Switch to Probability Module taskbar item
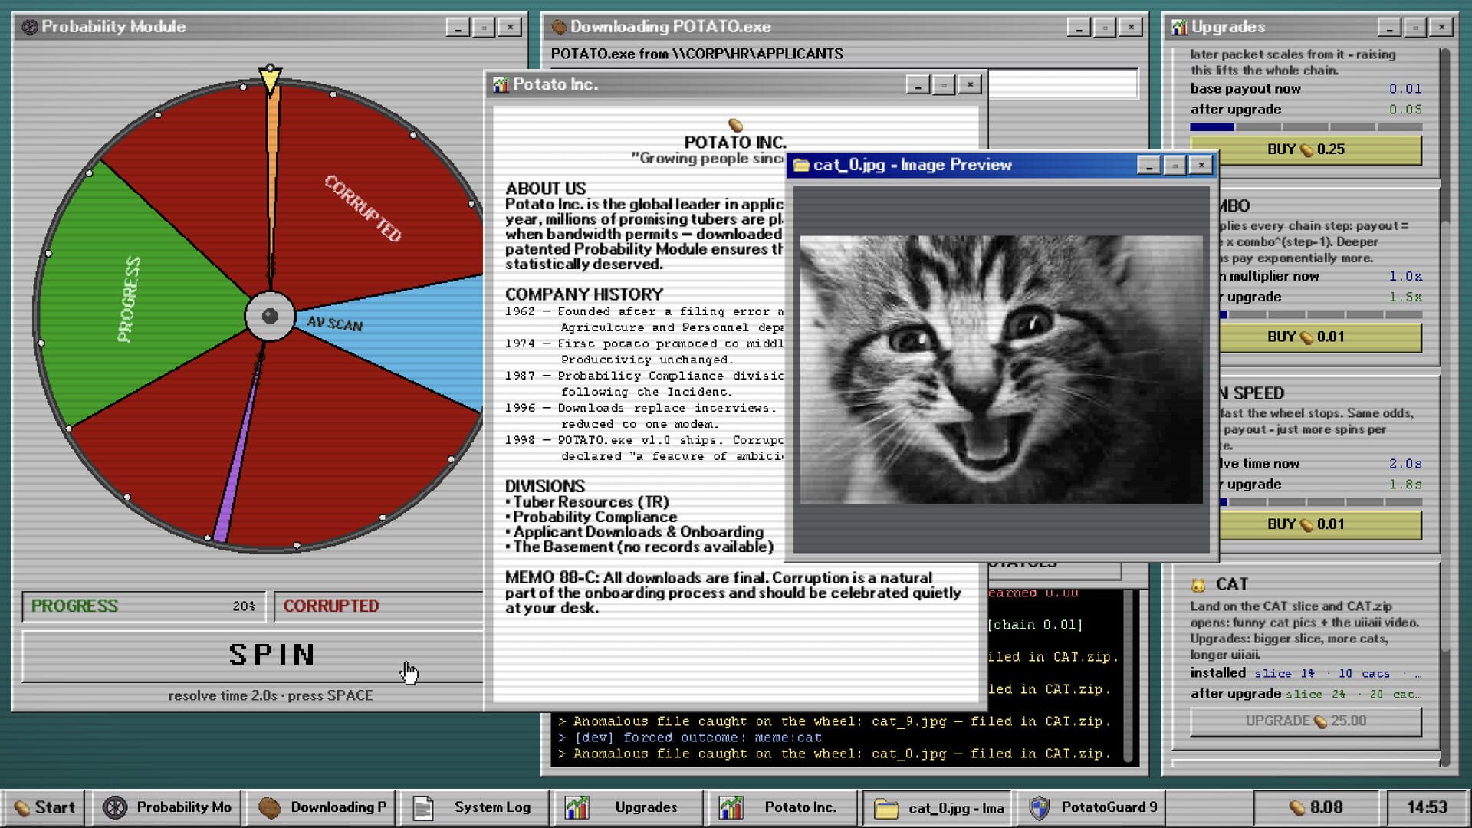The image size is (1472, 828). (x=167, y=807)
